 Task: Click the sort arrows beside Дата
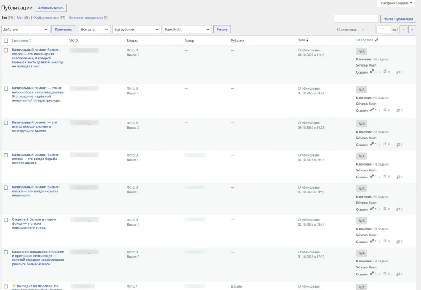[307, 40]
